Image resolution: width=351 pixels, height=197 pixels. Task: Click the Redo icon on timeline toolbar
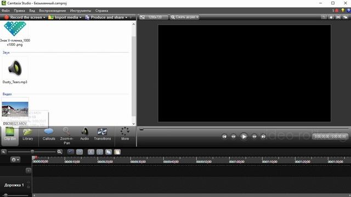click(80, 152)
